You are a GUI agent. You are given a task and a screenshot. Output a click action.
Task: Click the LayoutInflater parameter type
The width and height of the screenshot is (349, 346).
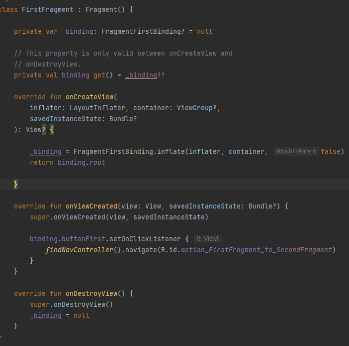point(97,108)
